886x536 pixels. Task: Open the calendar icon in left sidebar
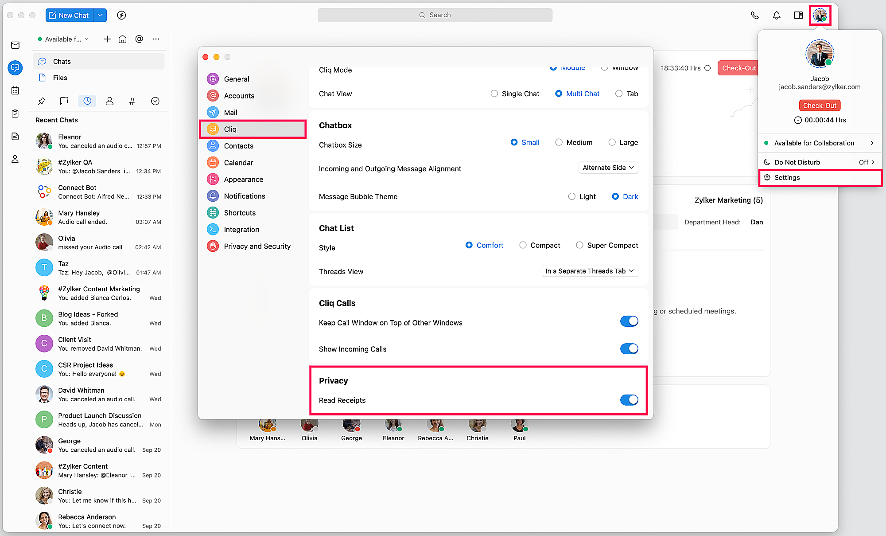coord(15,90)
